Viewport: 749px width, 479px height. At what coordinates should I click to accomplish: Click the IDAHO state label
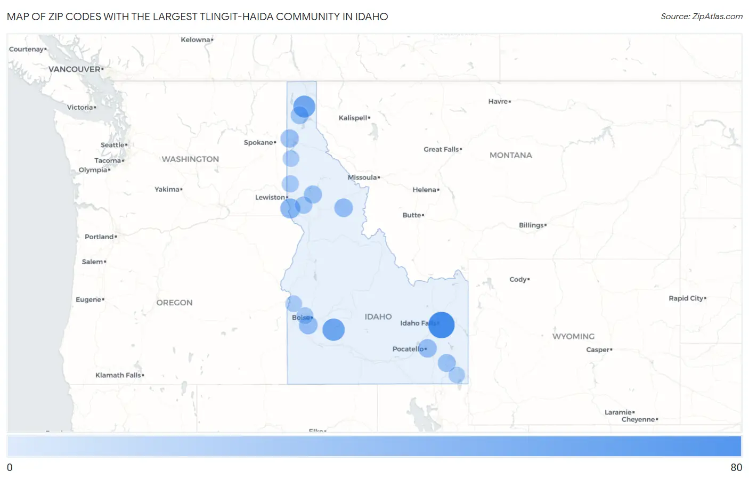point(378,316)
